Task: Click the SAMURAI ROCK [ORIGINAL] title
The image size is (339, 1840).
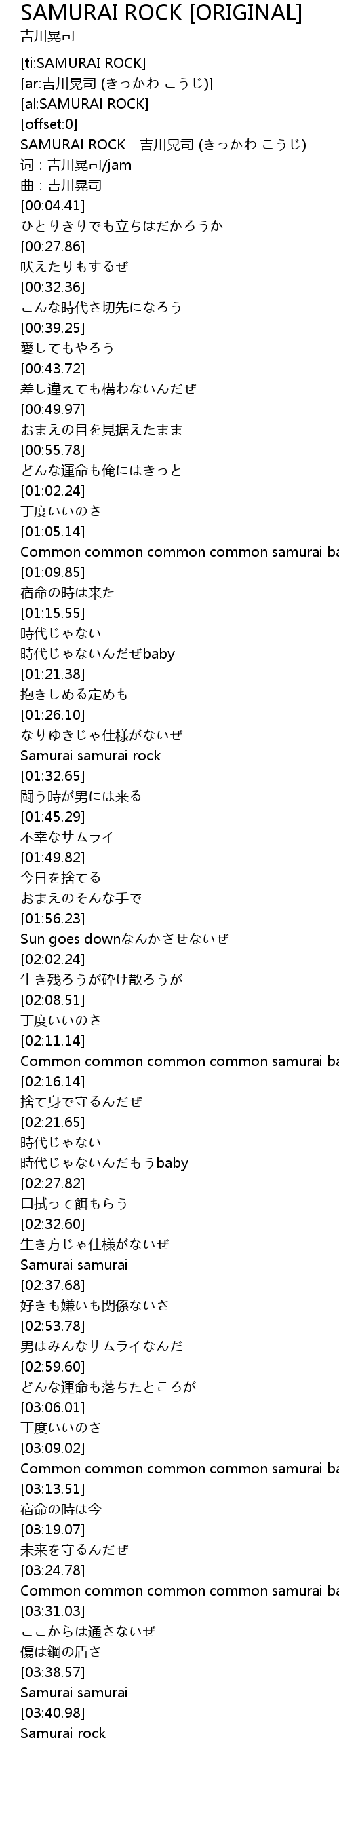Action: pyautogui.click(x=161, y=12)
